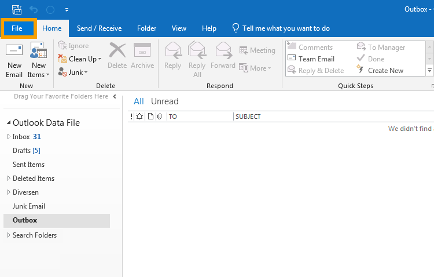
Task: Open the More respond options dropdown
Action: coord(255,68)
